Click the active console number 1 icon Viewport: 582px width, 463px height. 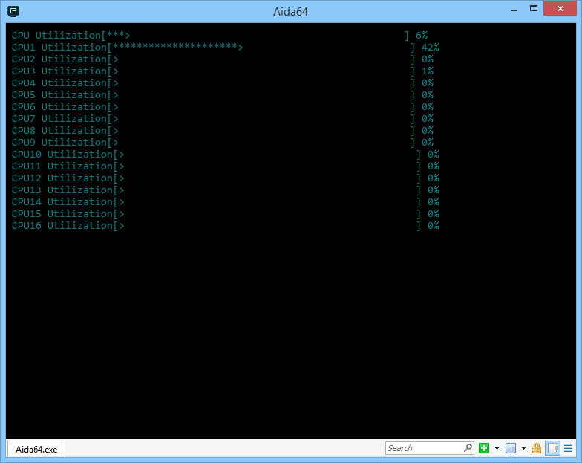[x=511, y=448]
